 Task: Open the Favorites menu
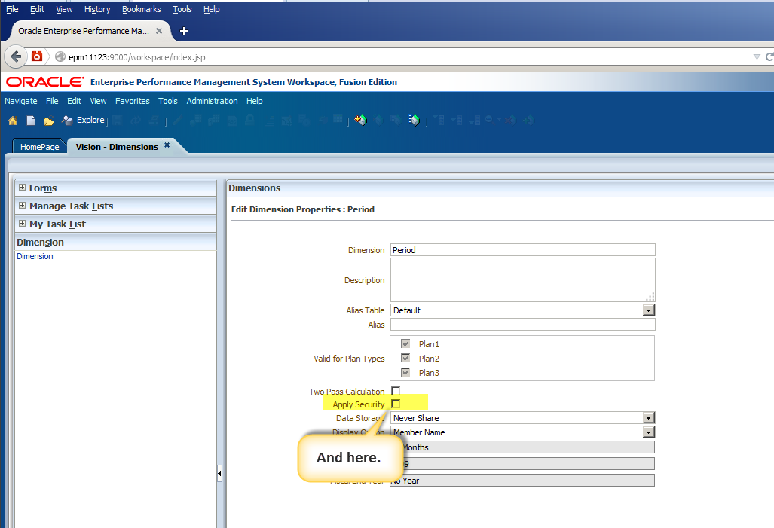[133, 101]
